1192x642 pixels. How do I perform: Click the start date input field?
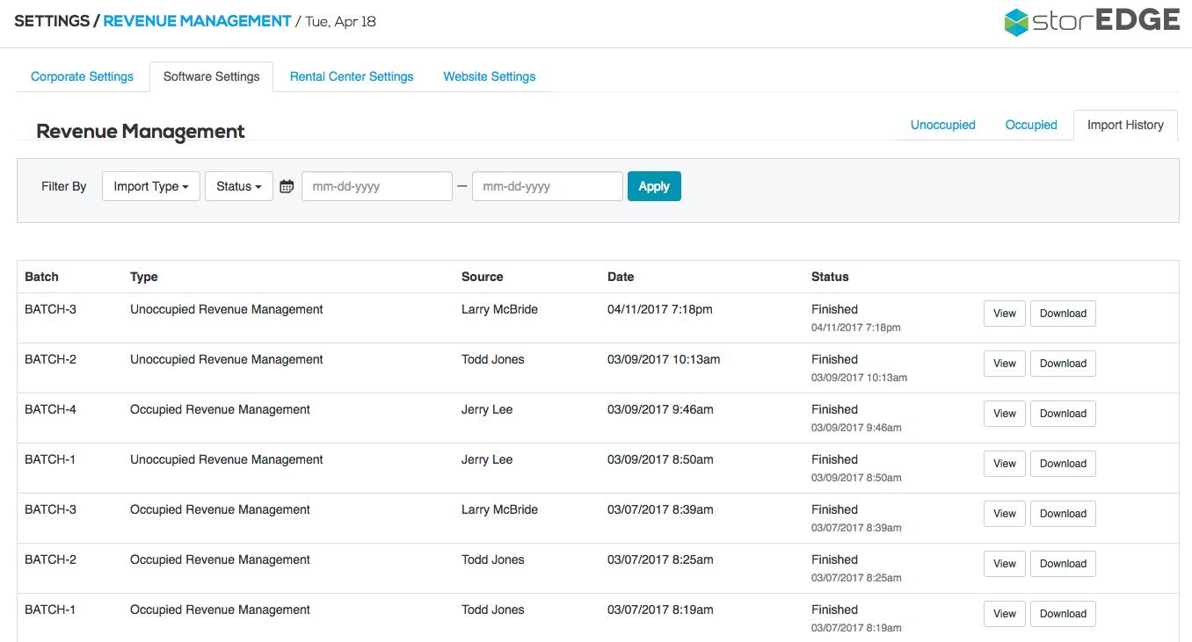pos(376,186)
